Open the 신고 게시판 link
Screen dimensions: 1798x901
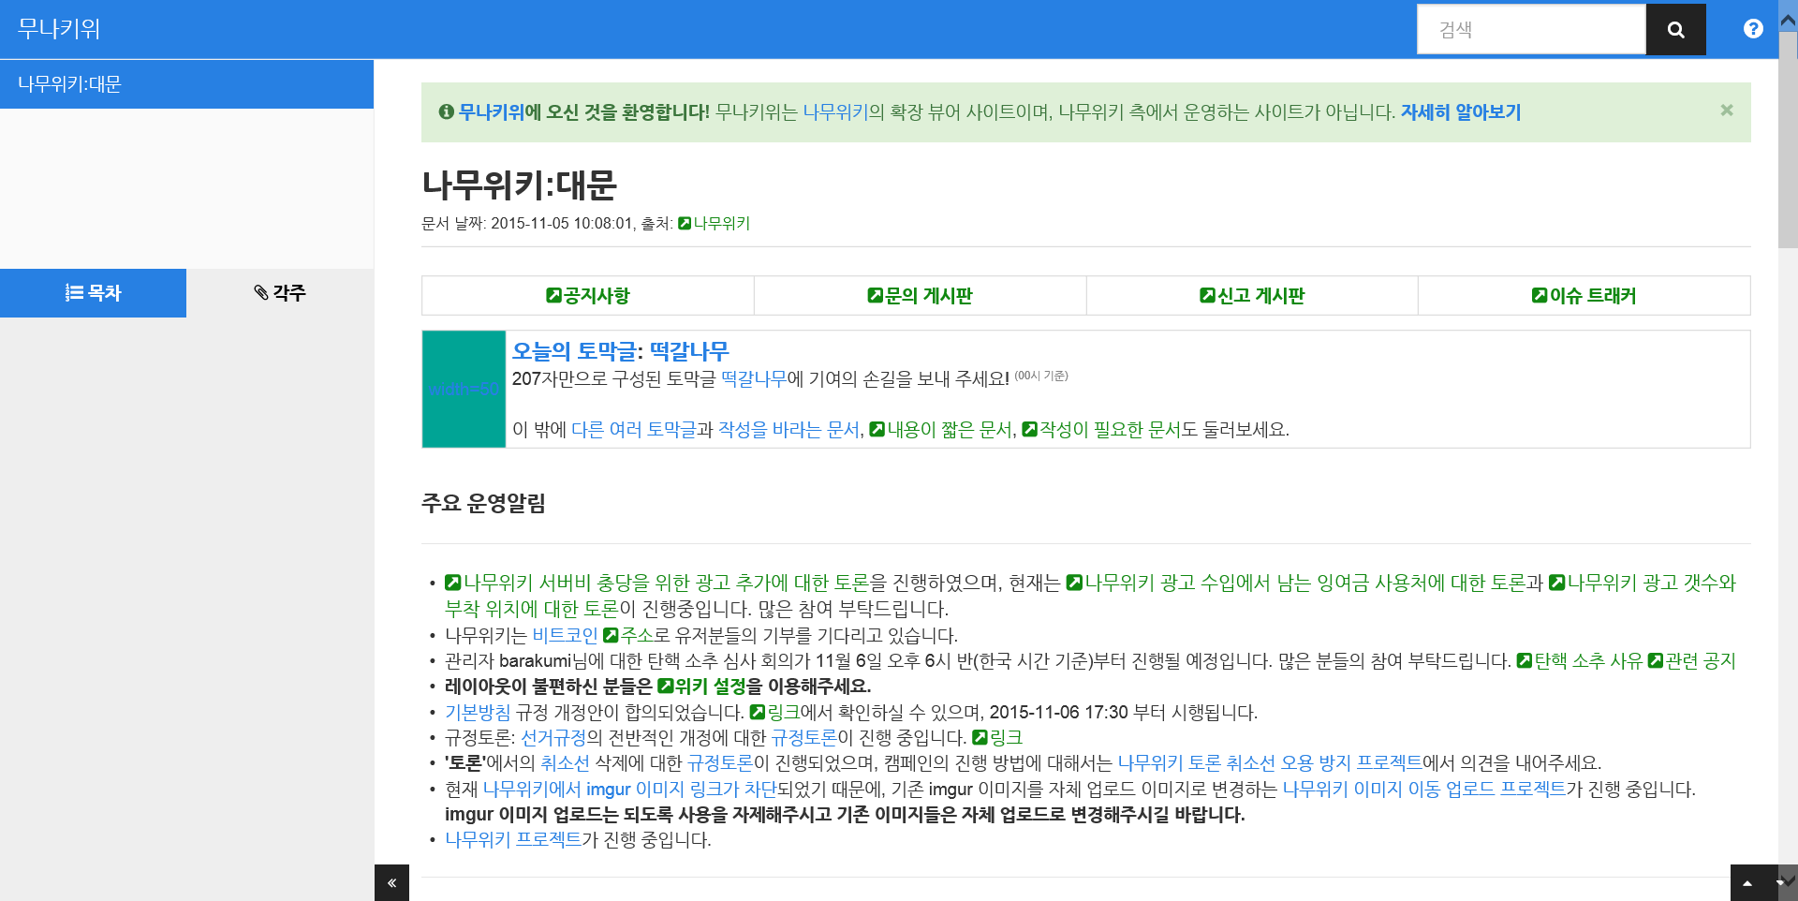pos(1252,296)
